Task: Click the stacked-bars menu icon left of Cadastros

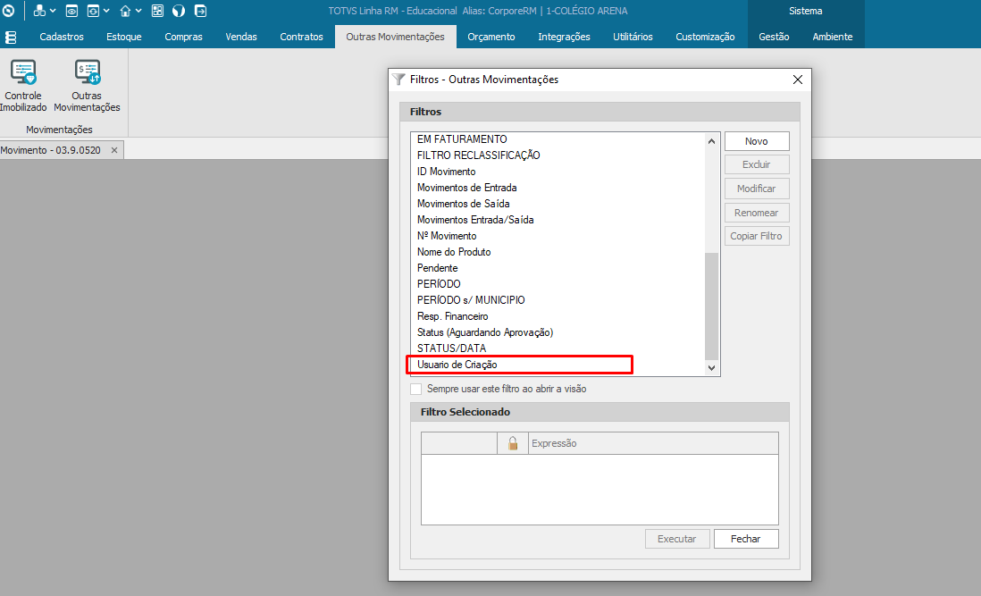Action: (x=11, y=37)
